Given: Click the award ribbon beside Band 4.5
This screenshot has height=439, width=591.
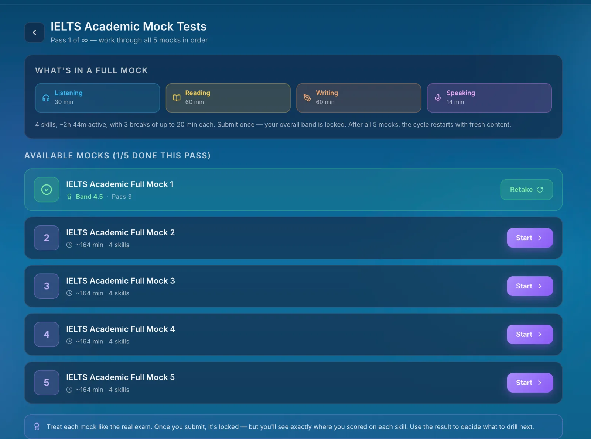Looking at the screenshot, I should (69, 197).
